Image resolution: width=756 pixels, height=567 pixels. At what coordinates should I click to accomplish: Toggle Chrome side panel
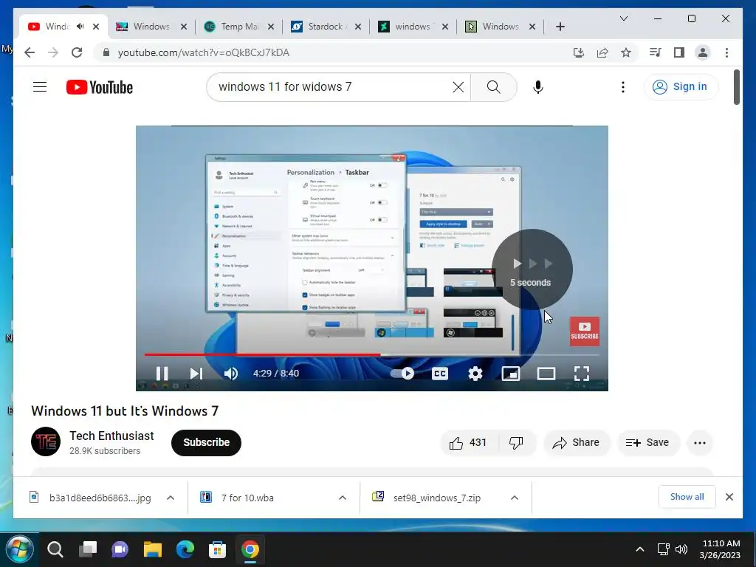pyautogui.click(x=679, y=52)
